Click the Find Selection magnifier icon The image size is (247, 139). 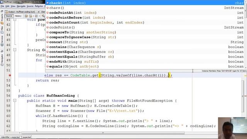(x=43, y=16)
